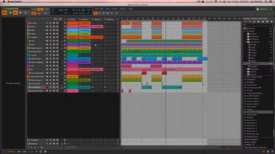Disarm record on the break bass track
The width and height of the screenshot is (275, 154).
coord(47,87)
